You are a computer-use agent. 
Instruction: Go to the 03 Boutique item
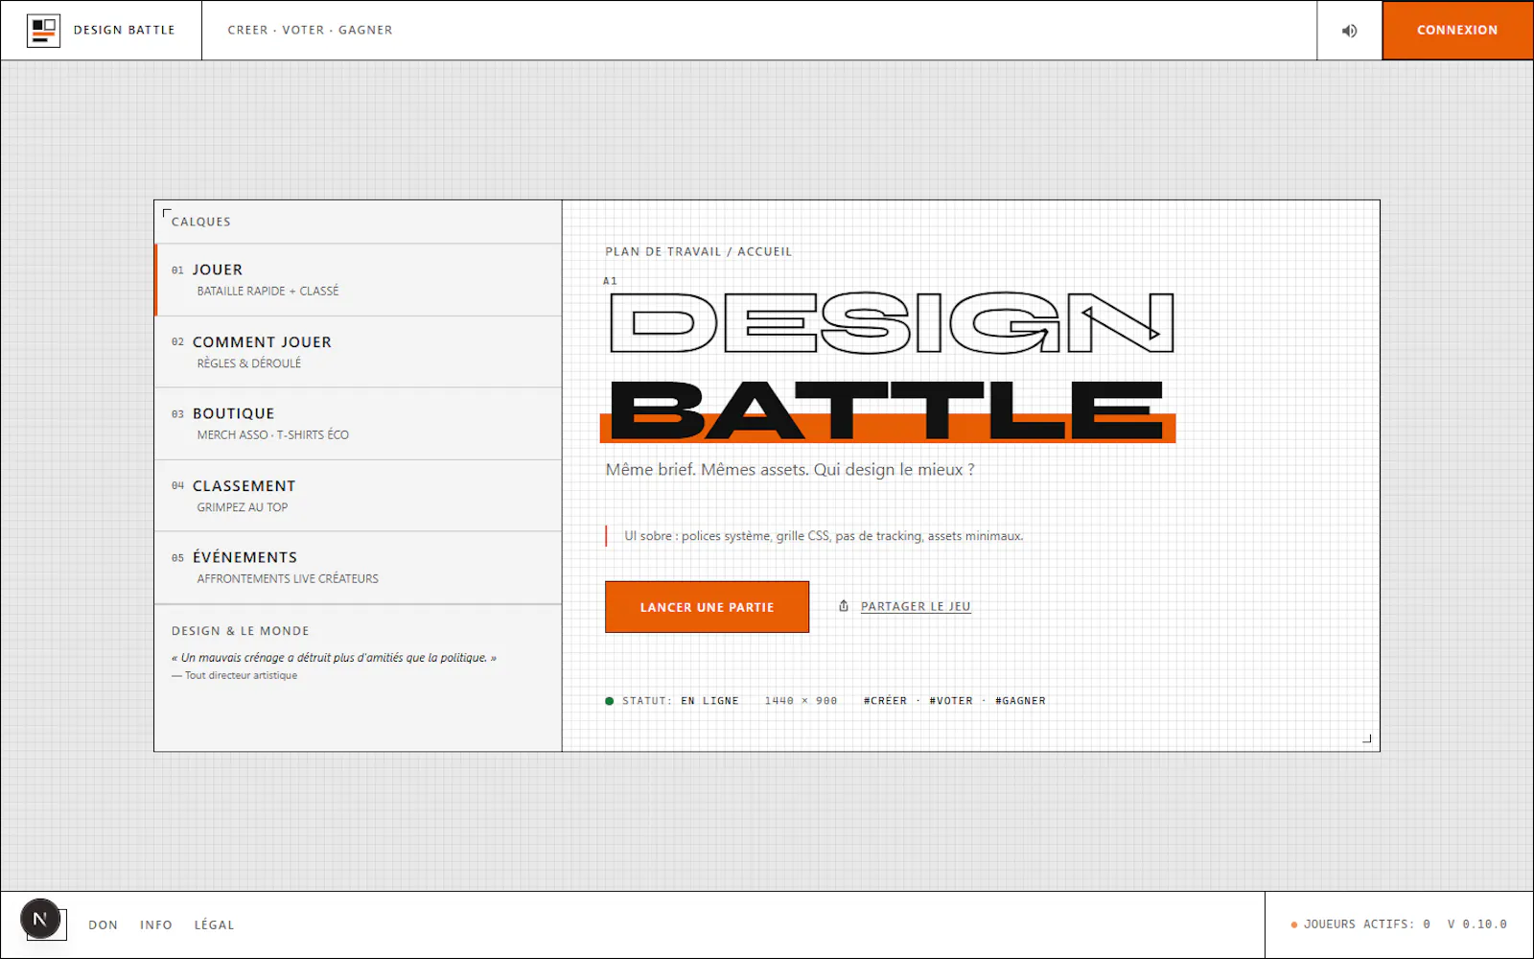[359, 424]
